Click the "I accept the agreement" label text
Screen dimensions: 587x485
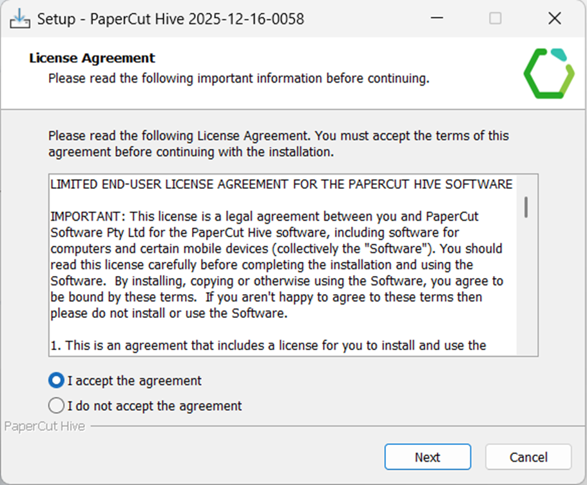click(x=135, y=381)
